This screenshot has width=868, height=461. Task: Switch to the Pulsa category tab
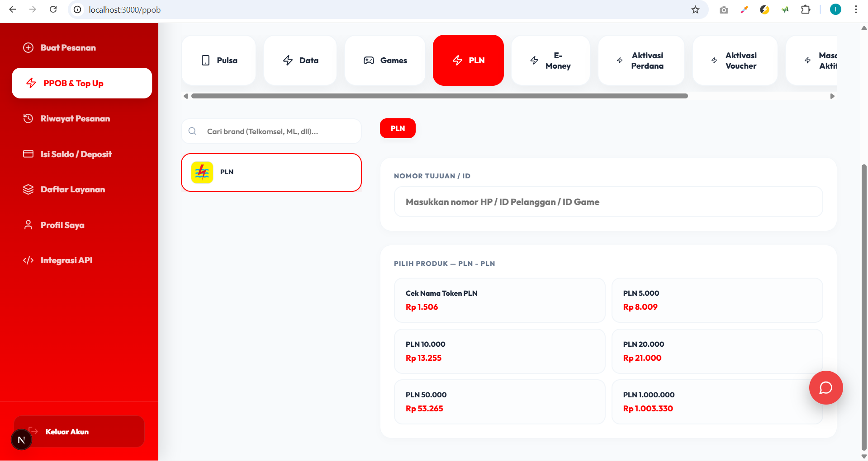tap(219, 61)
